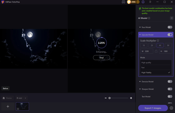Toggle the aspect ratio lock icon
175x113 pixels.
(x=156, y=51)
